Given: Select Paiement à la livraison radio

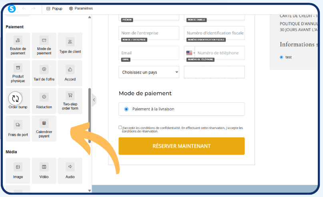Looking at the screenshot, I should [x=126, y=109].
